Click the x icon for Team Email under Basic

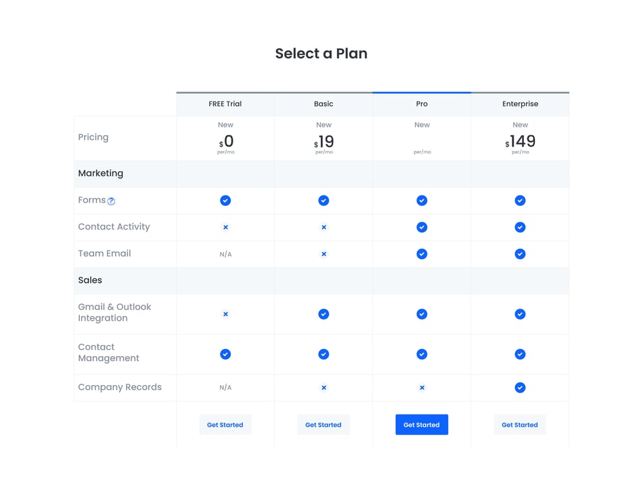[x=323, y=254]
